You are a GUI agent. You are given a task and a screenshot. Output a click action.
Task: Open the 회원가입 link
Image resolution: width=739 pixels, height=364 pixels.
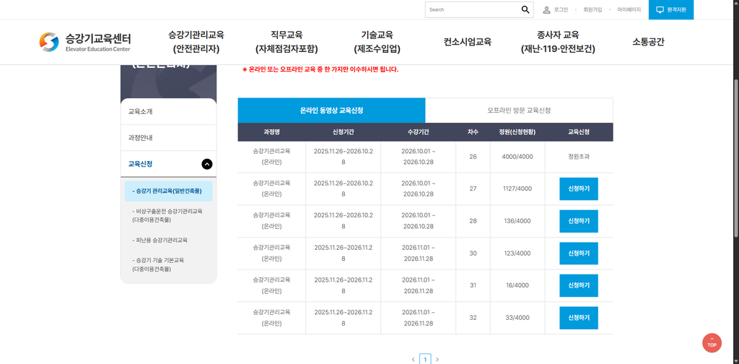592,9
